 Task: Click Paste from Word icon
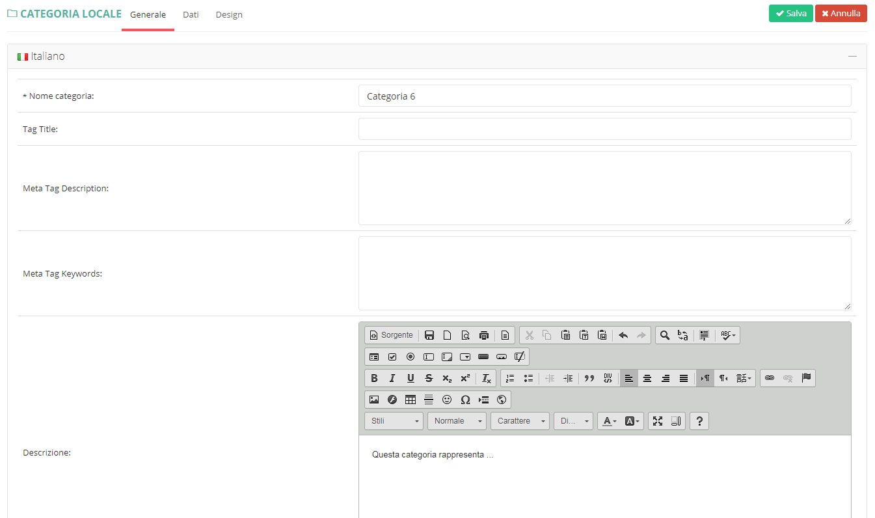[602, 335]
